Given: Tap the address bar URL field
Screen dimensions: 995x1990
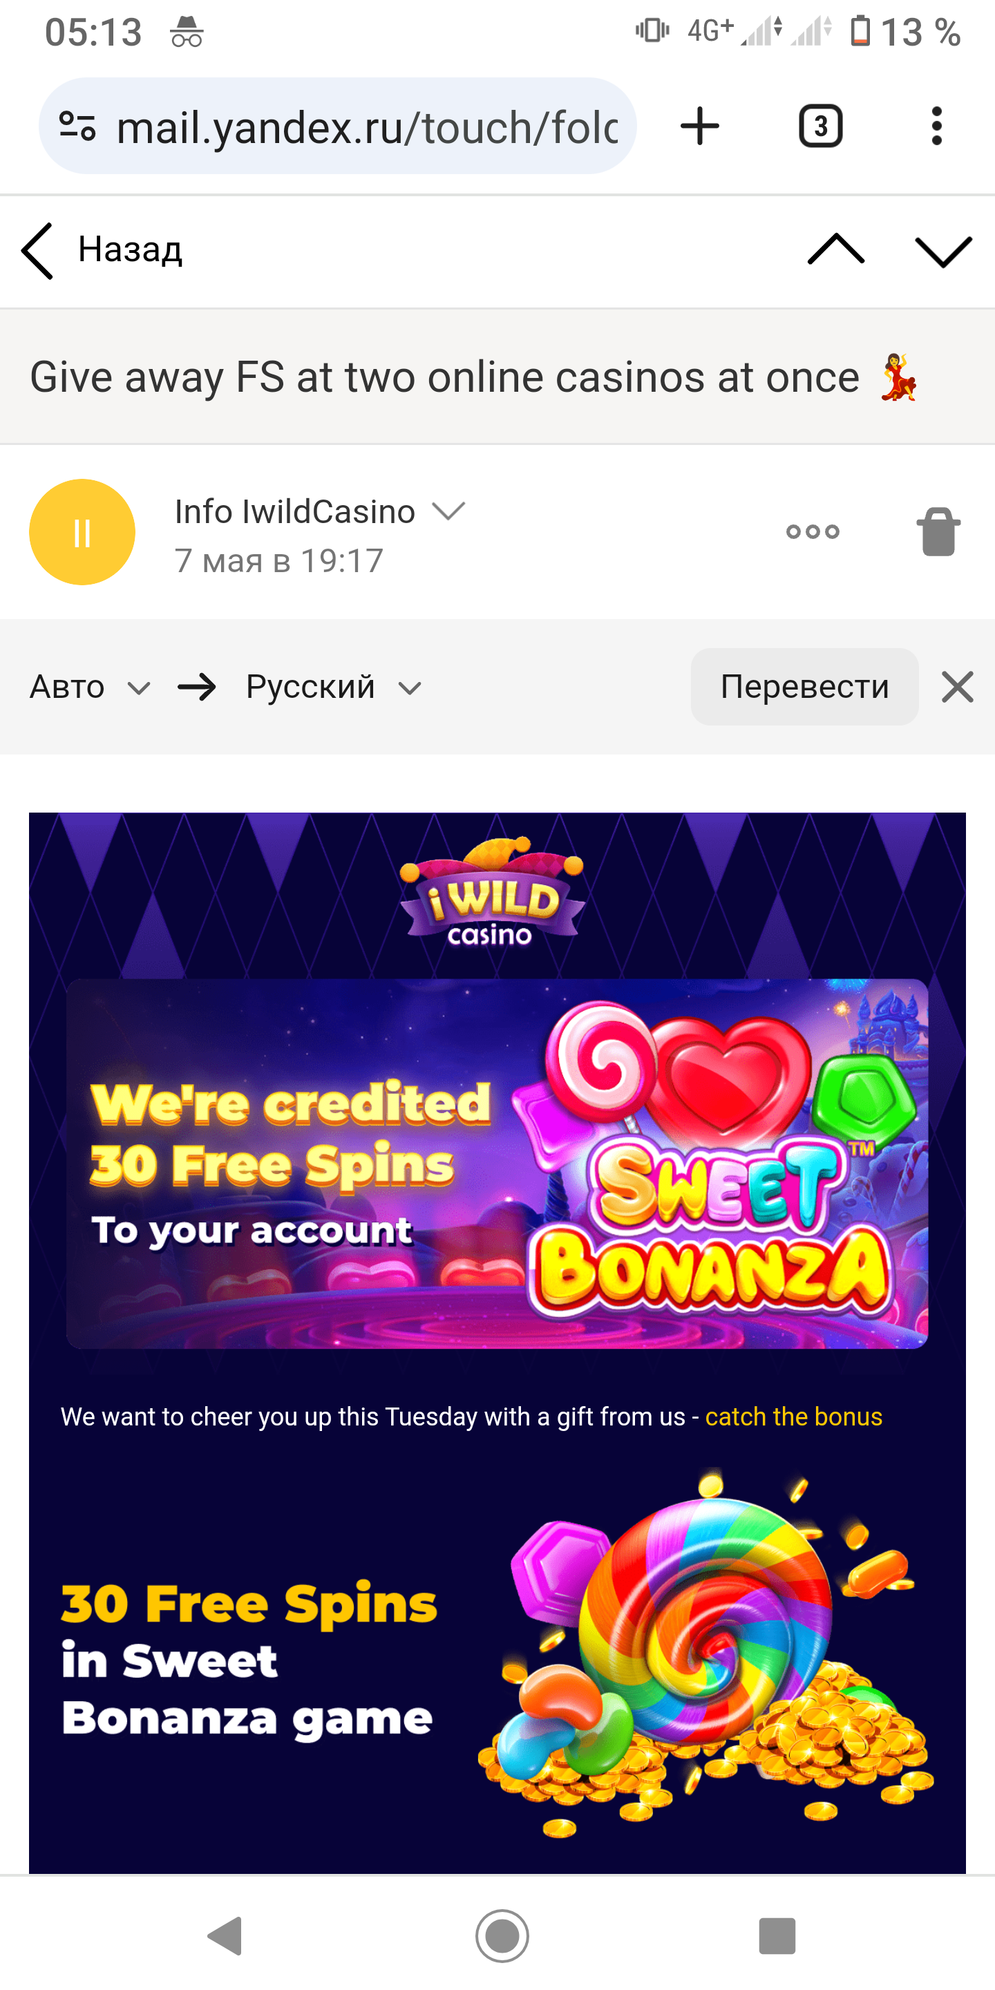Looking at the screenshot, I should 367,127.
